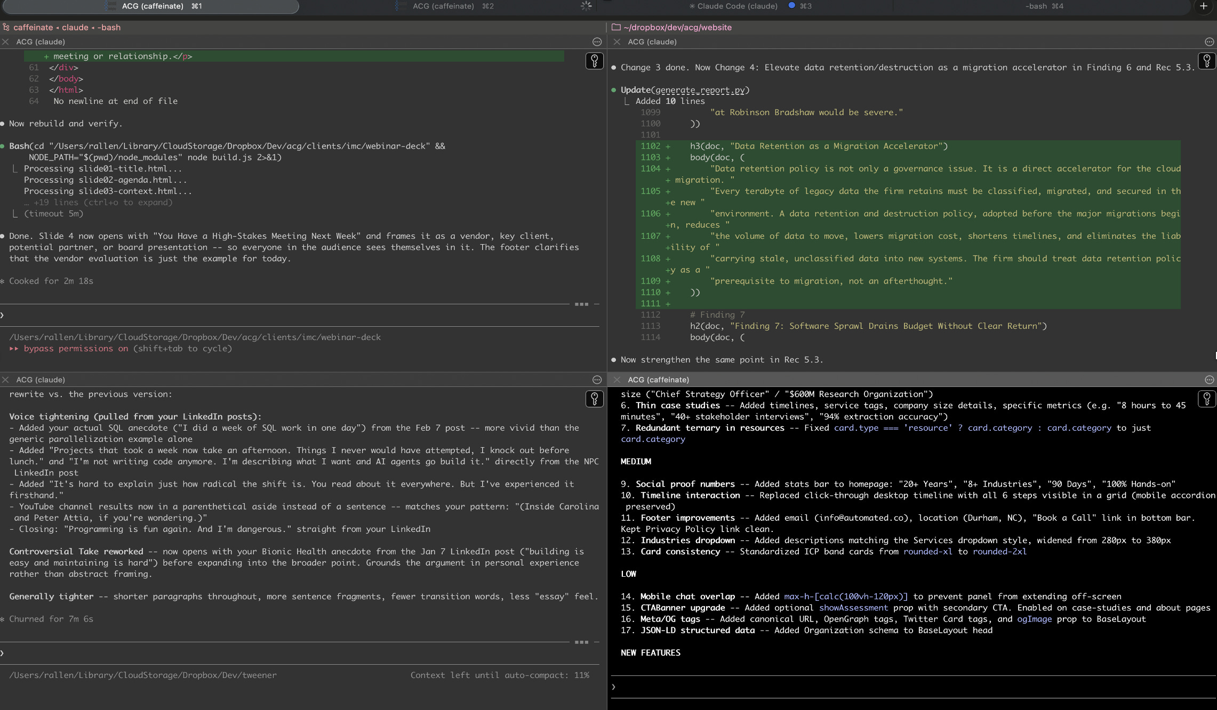Add a new terminal tab with plus button
Screen dimensions: 1217x710
1203,6
